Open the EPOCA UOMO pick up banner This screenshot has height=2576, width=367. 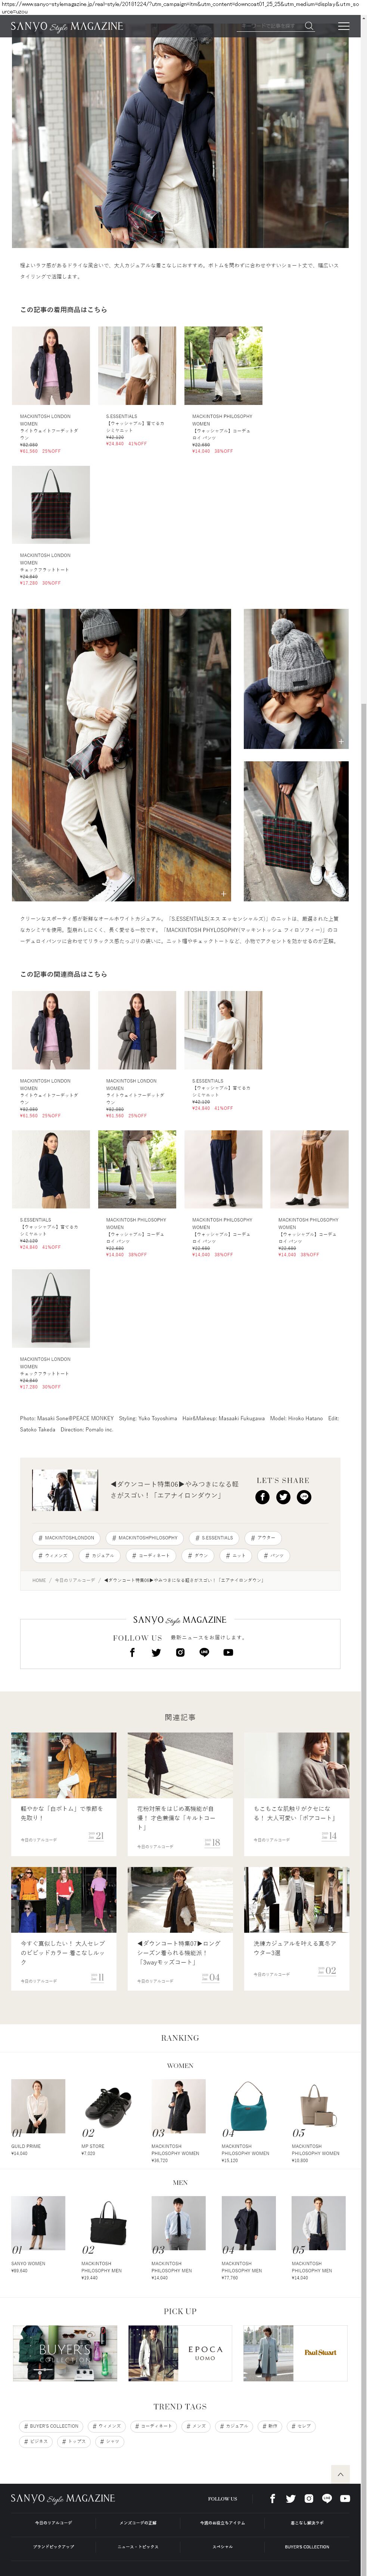coord(180,2353)
